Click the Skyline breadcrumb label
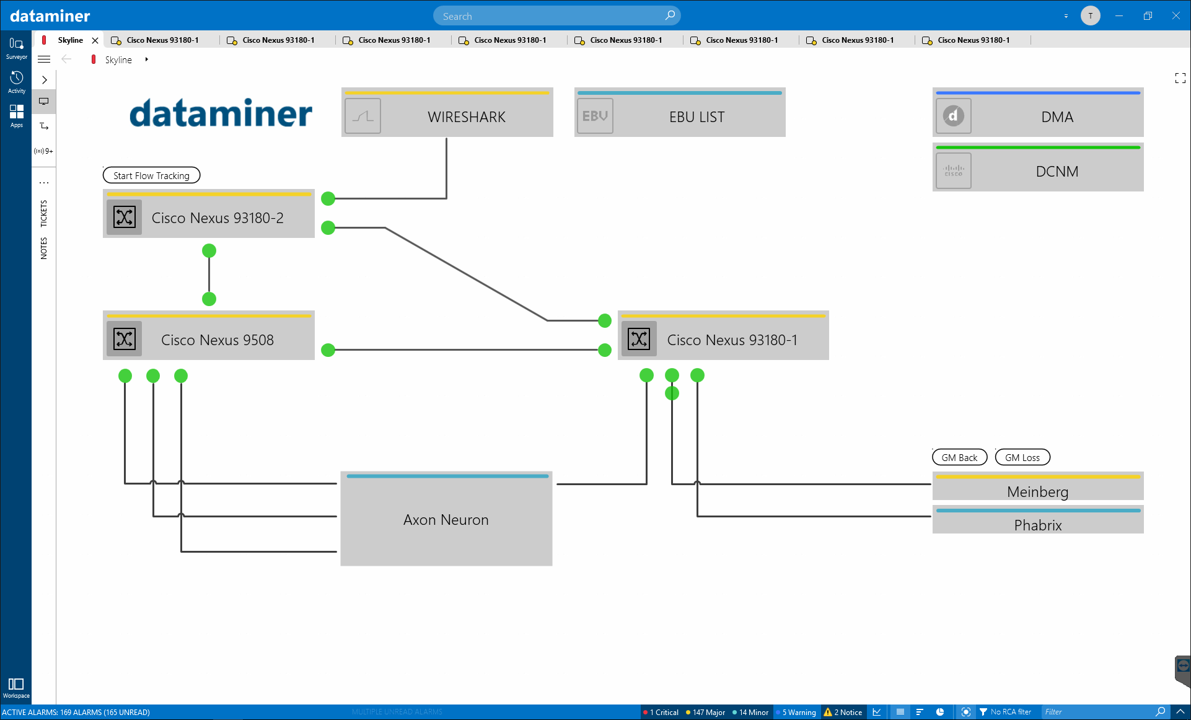 (x=118, y=59)
